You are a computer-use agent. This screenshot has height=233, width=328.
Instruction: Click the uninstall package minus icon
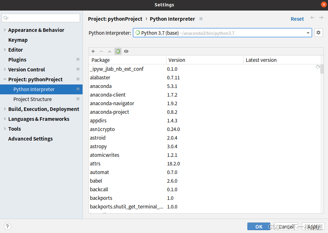(x=101, y=51)
